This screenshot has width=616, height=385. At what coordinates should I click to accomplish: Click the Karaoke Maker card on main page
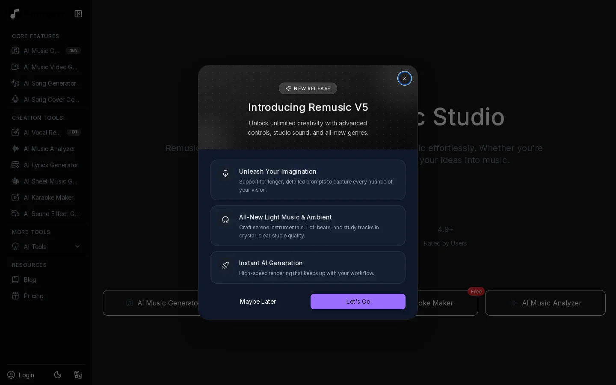coord(447,303)
